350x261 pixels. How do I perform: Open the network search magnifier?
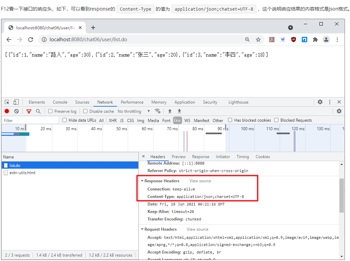(38, 111)
